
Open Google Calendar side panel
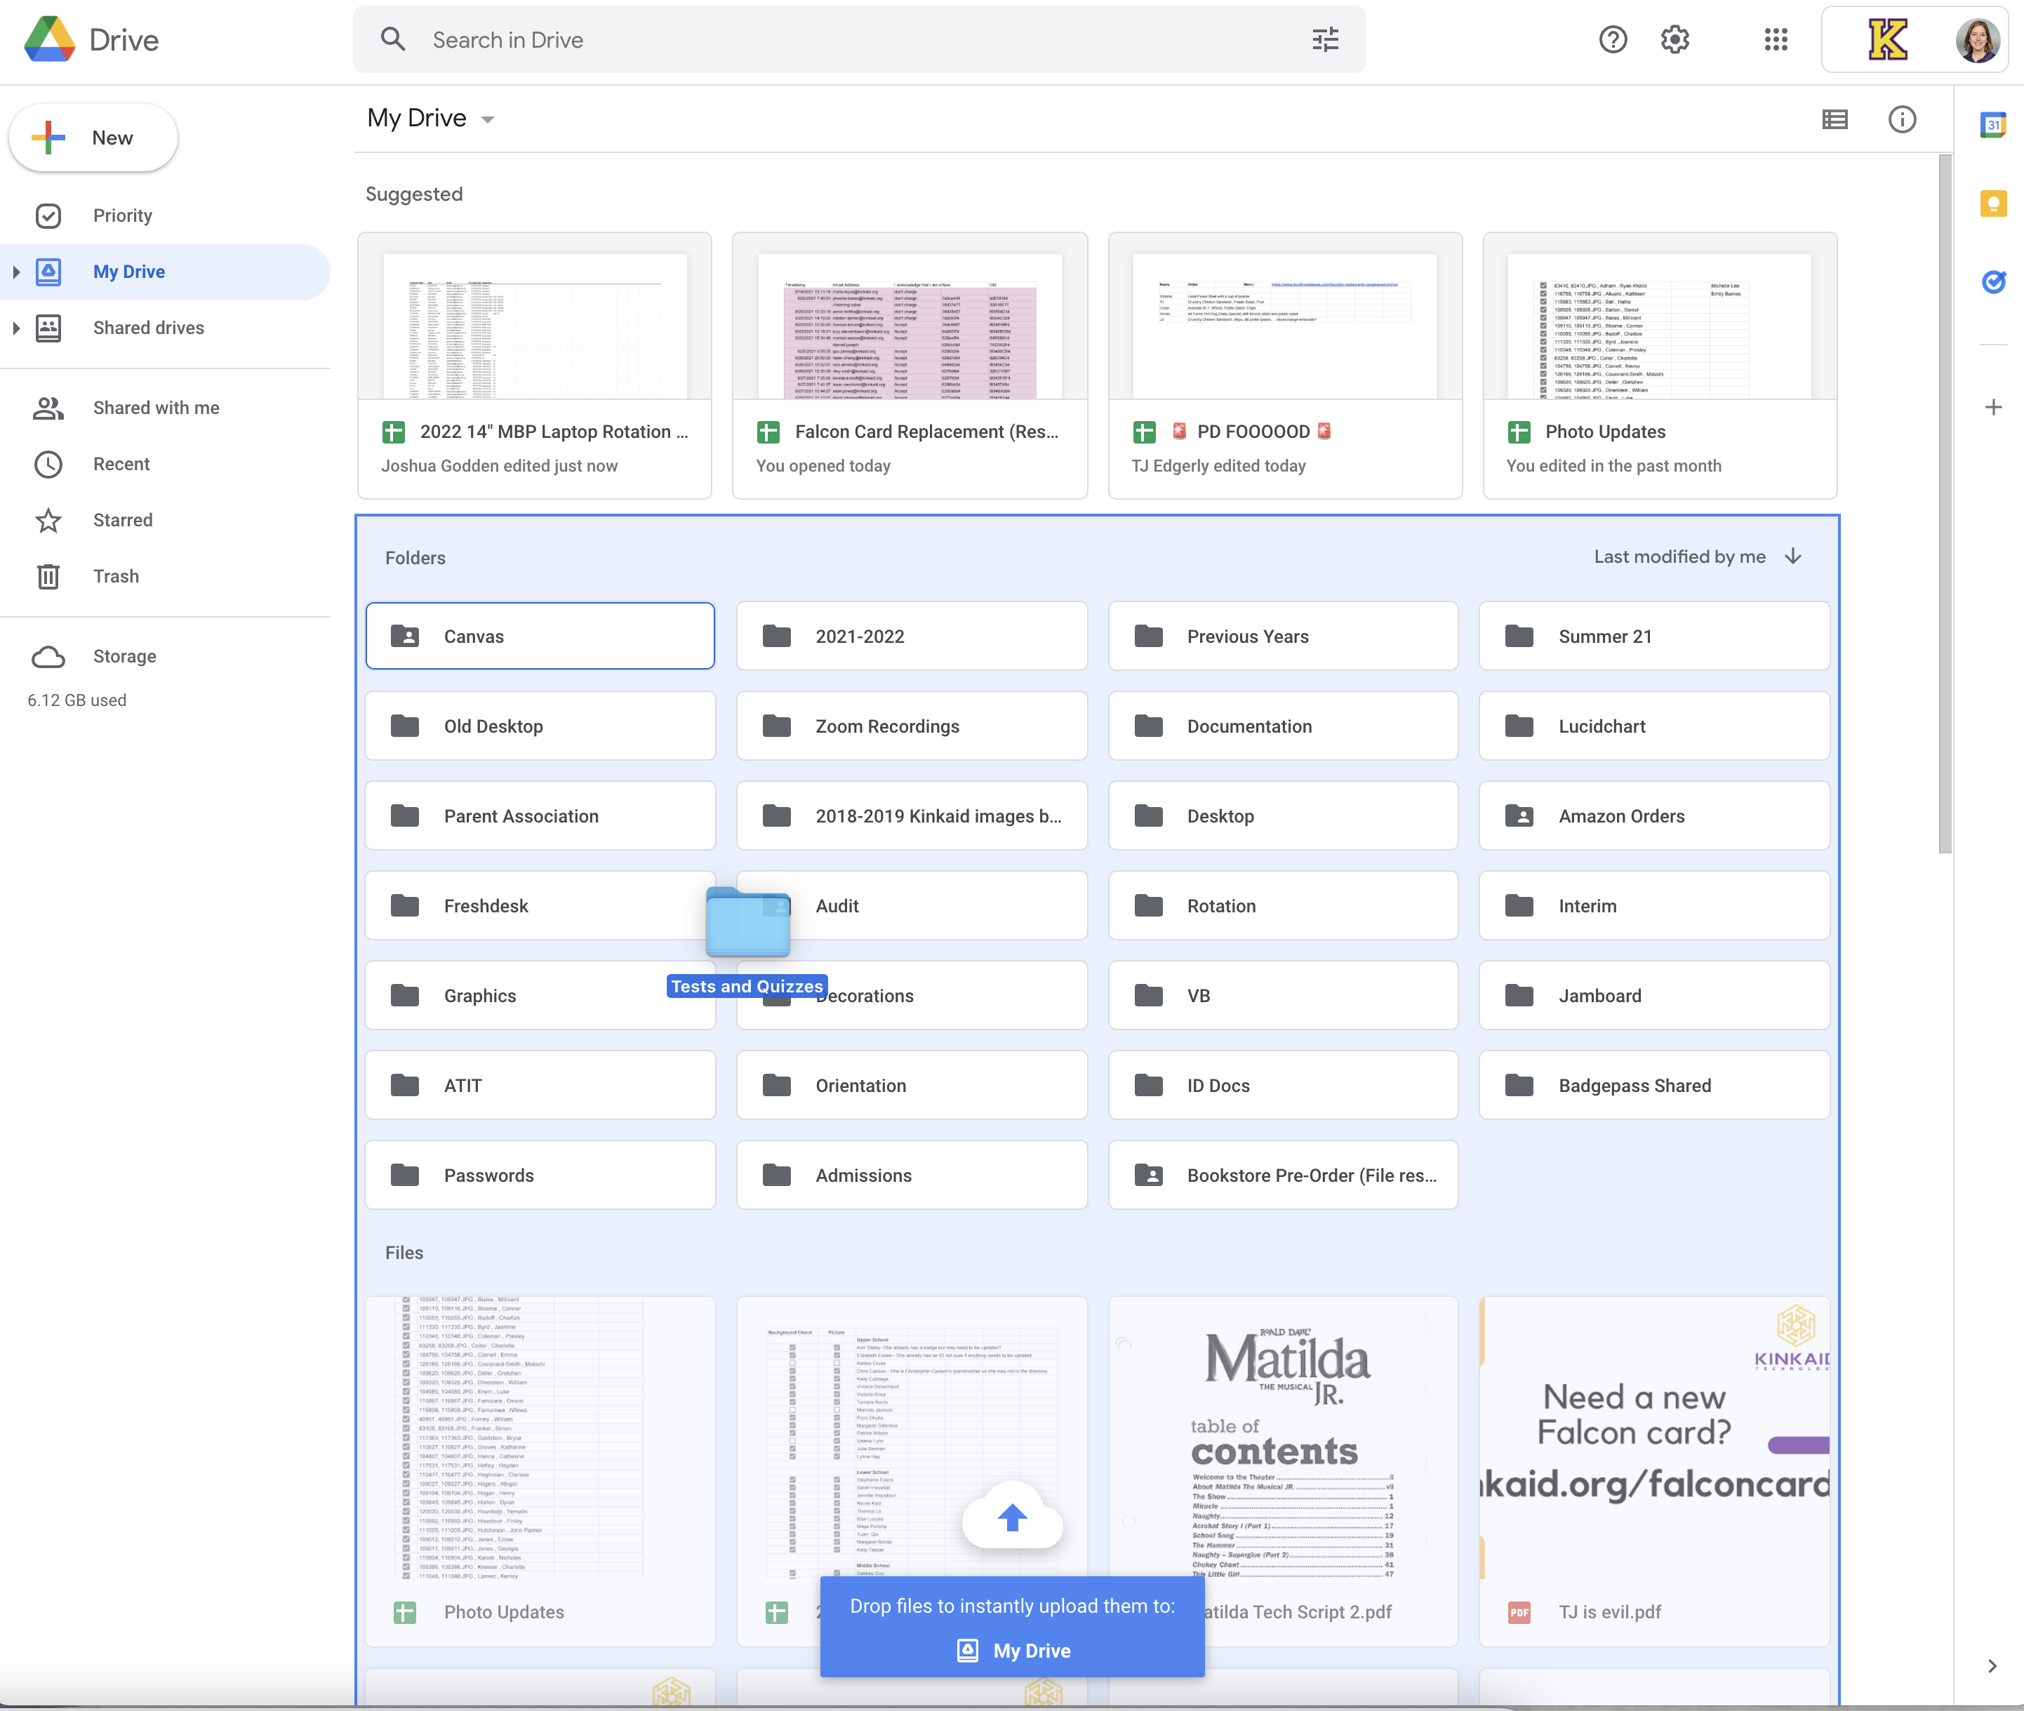click(x=1993, y=125)
